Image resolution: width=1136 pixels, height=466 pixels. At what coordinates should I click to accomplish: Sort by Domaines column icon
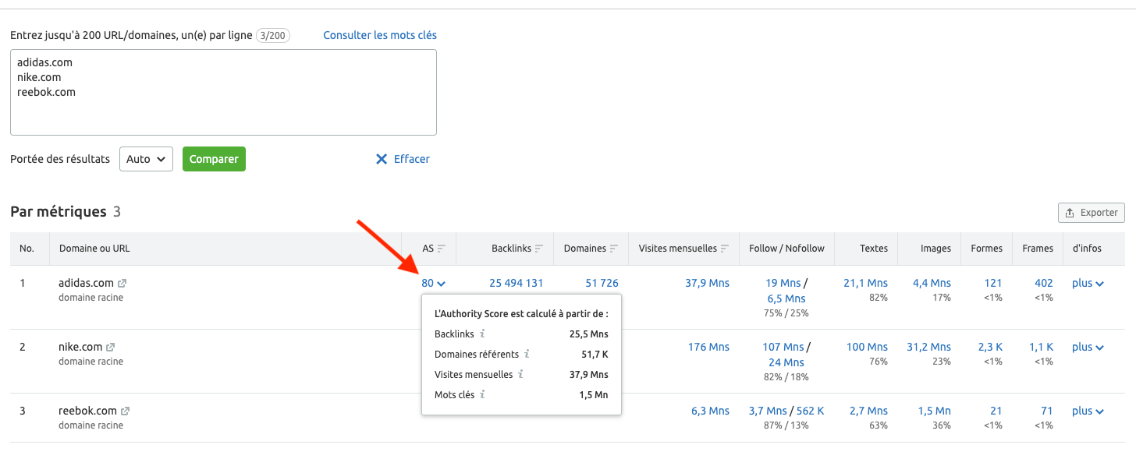pyautogui.click(x=614, y=249)
